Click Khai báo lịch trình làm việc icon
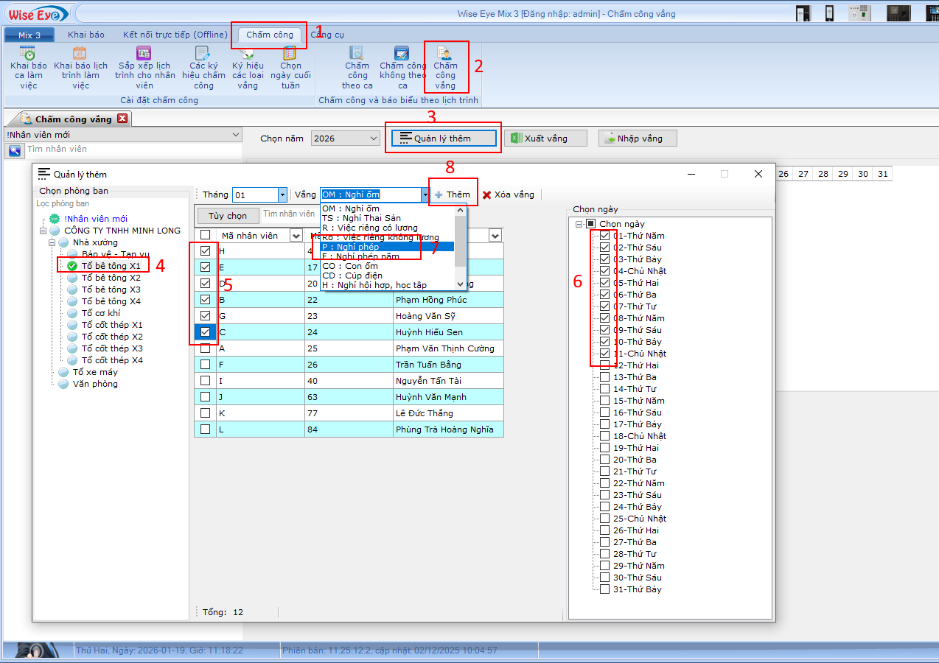The height and width of the screenshot is (663, 939). point(80,54)
